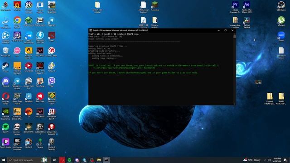The image size is (290, 163).
Task: Open the GeForce Experience shortcut
Action: (5, 114)
